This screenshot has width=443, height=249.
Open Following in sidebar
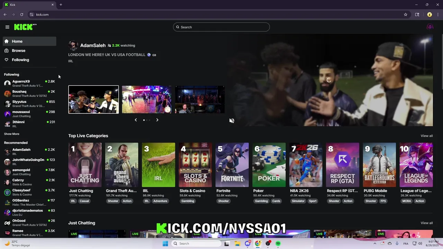pyautogui.click(x=29, y=60)
